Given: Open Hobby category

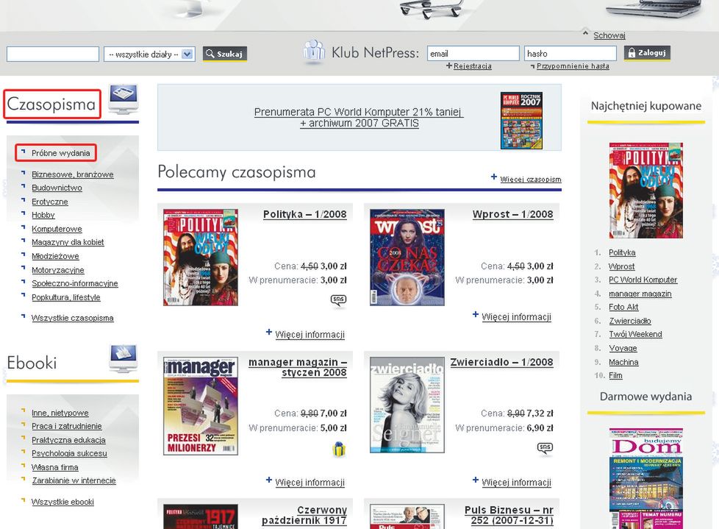Looking at the screenshot, I should click(x=43, y=215).
